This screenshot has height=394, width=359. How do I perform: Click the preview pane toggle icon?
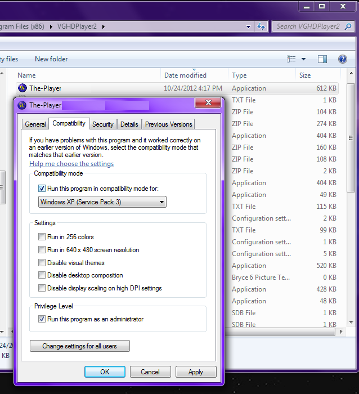click(x=322, y=59)
